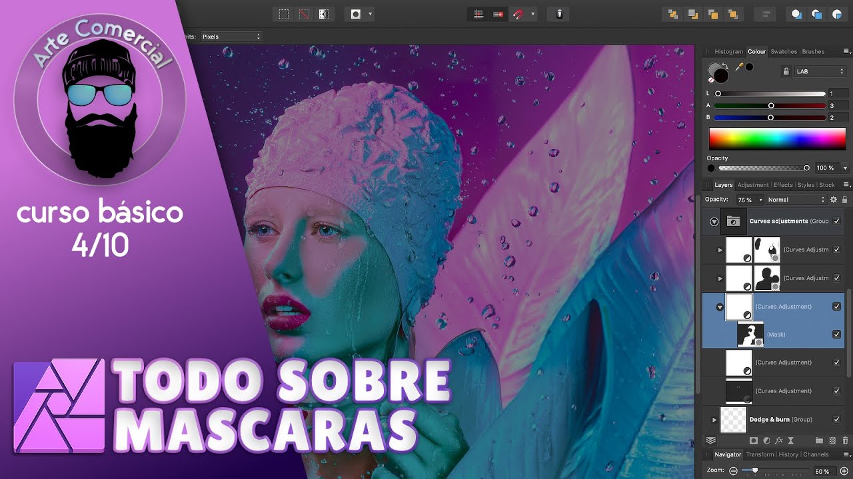Collapse the Curves adjustments group

point(714,222)
